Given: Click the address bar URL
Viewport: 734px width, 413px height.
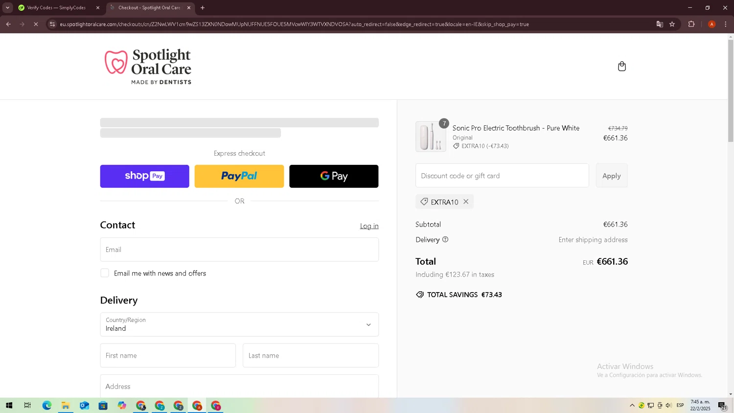Looking at the screenshot, I should click(x=294, y=24).
